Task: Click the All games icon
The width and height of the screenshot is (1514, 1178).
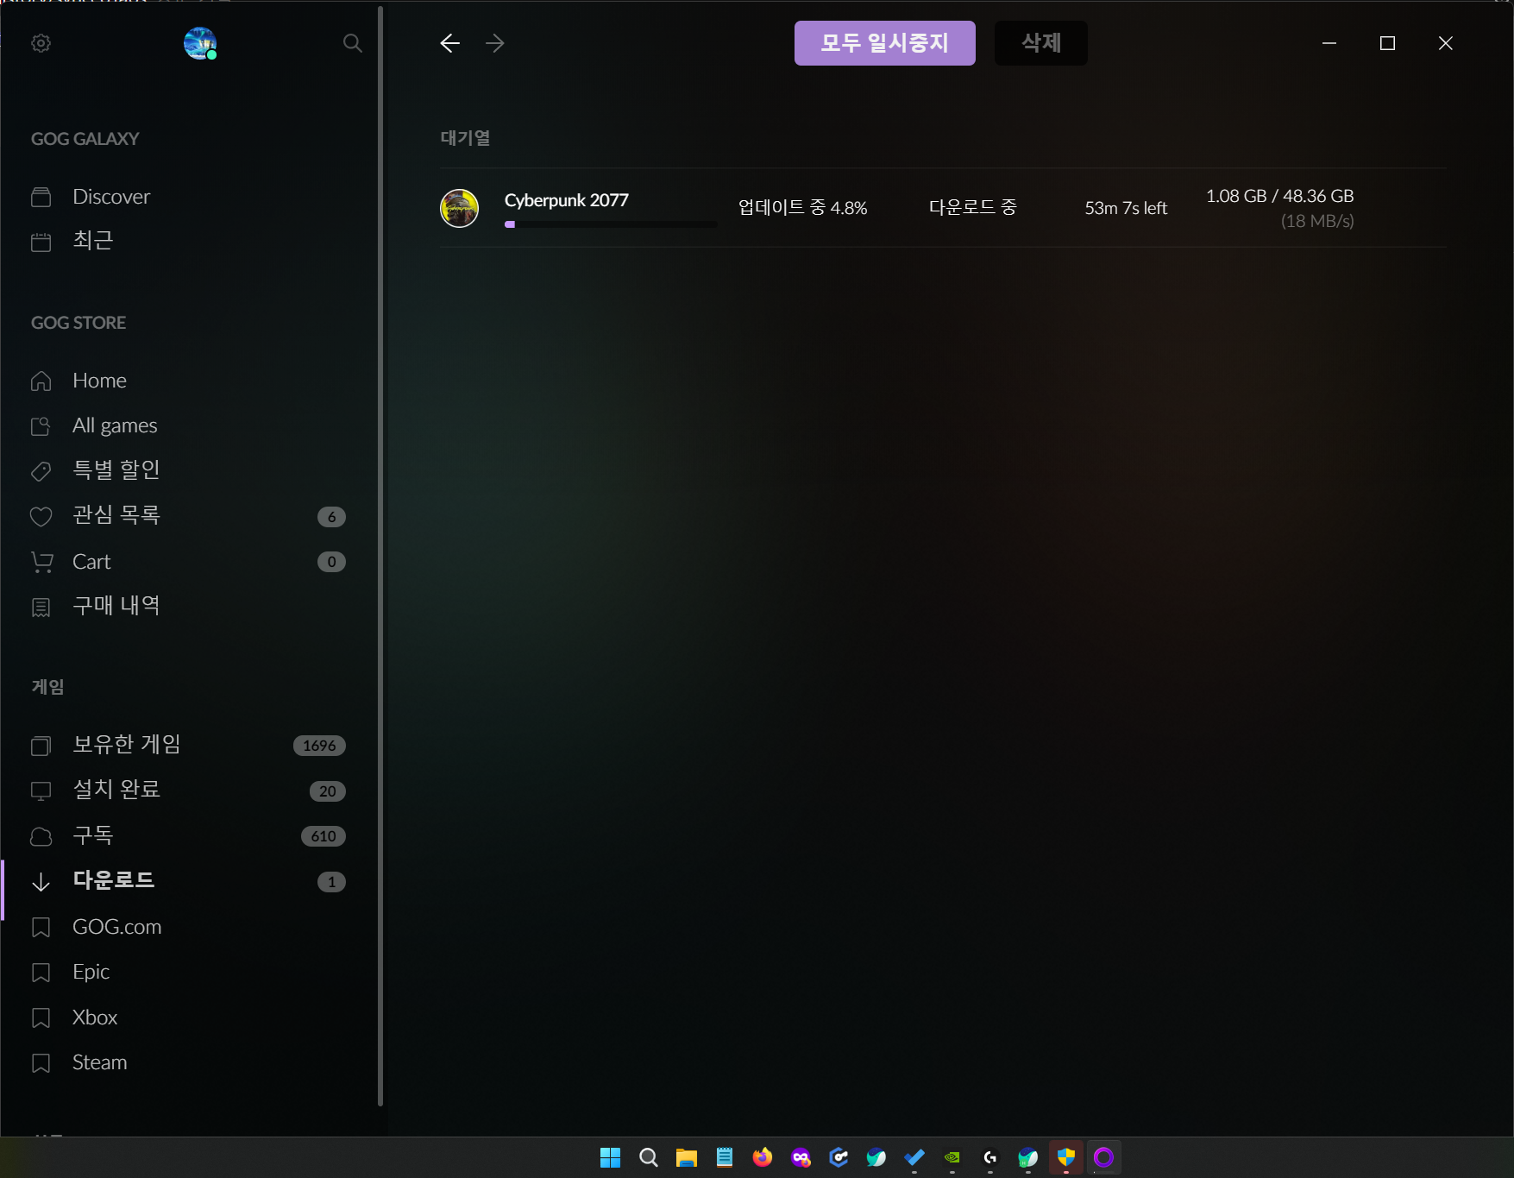Action: tap(41, 426)
